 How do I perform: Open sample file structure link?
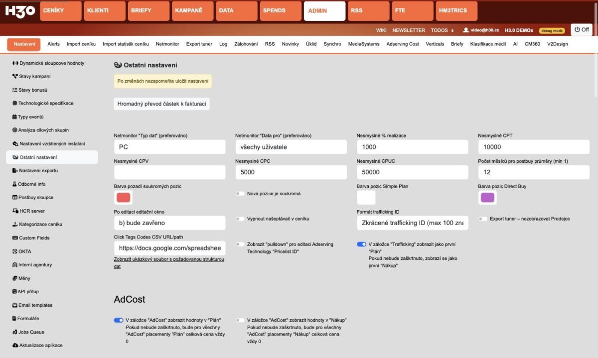pos(169,263)
